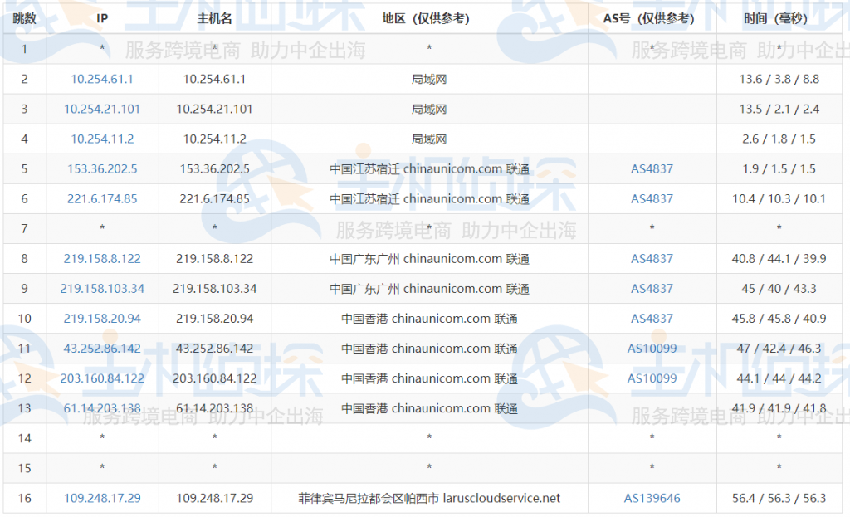The image size is (850, 517).
Task: Click 菲律宾马尼拉都会区帕西市 laruscloudservice.net cell
Action: click(429, 498)
